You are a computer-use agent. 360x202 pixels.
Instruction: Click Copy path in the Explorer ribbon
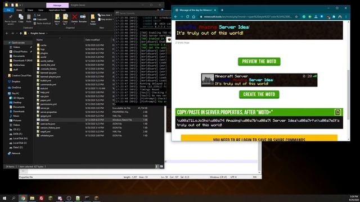(40, 19)
